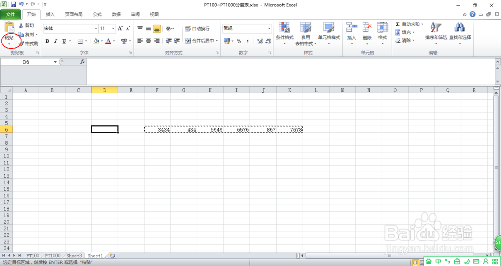The height and width of the screenshot is (266, 501).
Task: Open the fill color dropdown arrow
Action: 102,41
